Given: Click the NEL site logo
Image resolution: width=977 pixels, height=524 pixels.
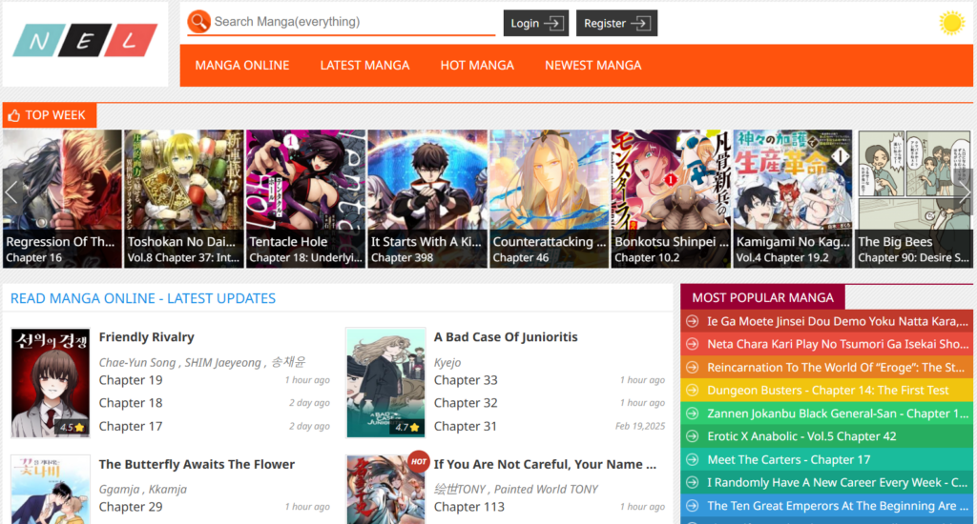Looking at the screenshot, I should (x=85, y=41).
